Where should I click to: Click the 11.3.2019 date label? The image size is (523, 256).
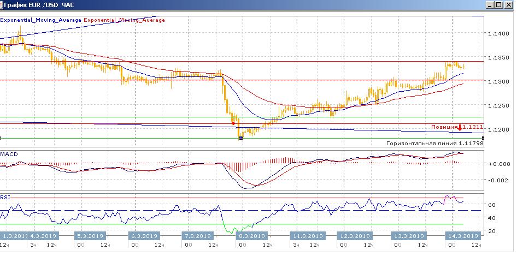tap(306, 236)
